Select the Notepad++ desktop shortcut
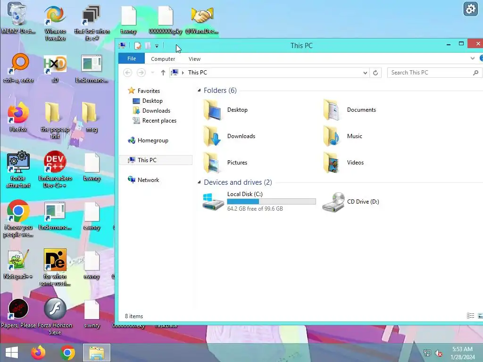 pyautogui.click(x=18, y=264)
